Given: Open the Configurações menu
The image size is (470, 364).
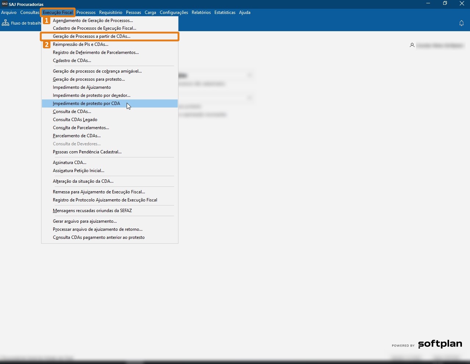Looking at the screenshot, I should [174, 12].
